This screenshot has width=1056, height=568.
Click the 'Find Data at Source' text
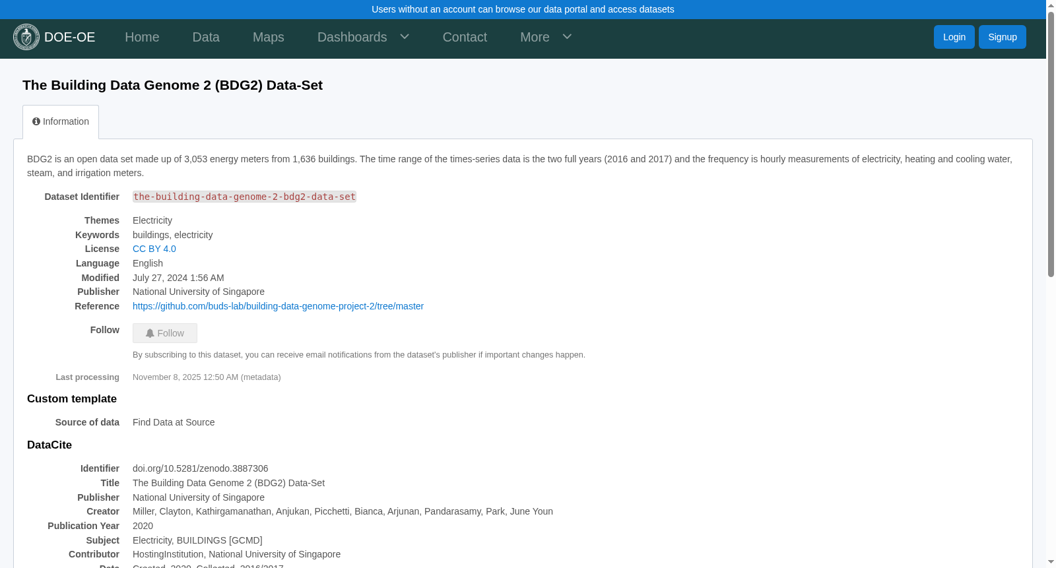tap(174, 422)
